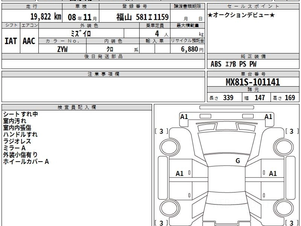This screenshot has width=301, height=226.
Task: Click the セールスポイント header
Action: click(253, 7)
